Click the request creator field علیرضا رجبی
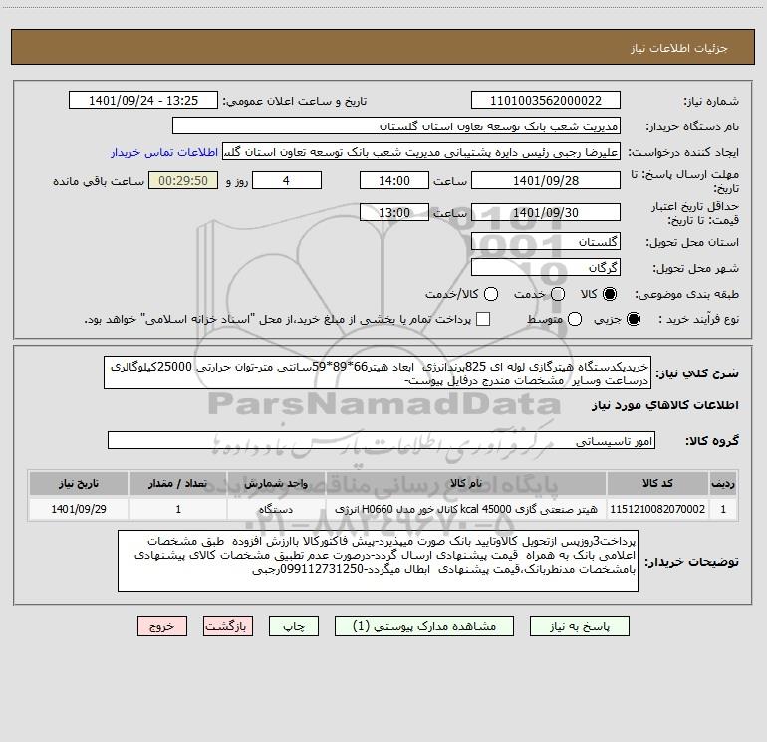The width and height of the screenshot is (767, 742). click(x=421, y=152)
